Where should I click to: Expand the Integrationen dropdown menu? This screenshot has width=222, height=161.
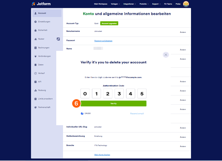tap(129, 4)
